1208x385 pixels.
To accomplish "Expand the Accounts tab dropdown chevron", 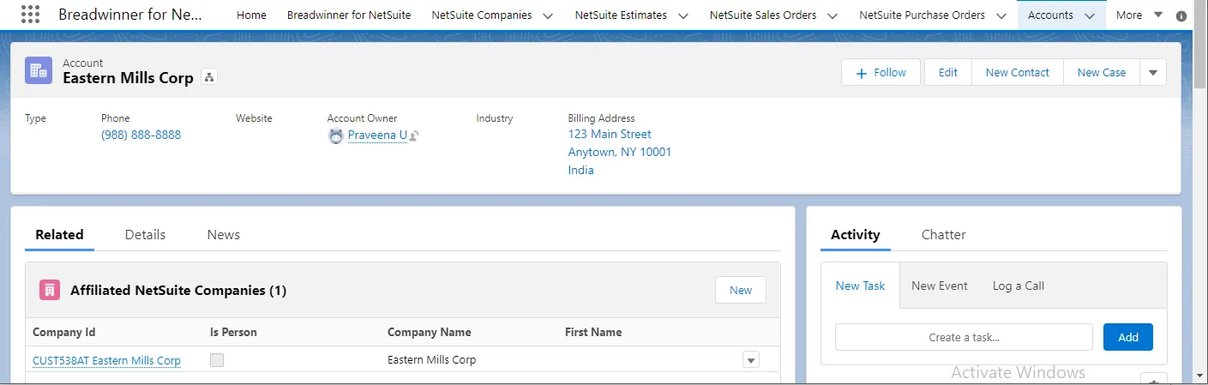I will click(1090, 15).
